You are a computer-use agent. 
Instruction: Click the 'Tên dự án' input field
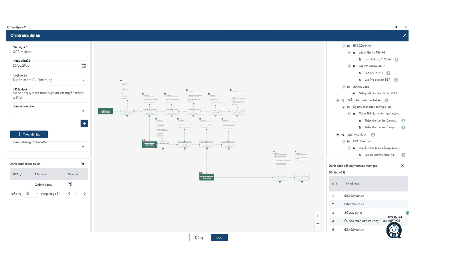[x=49, y=52]
